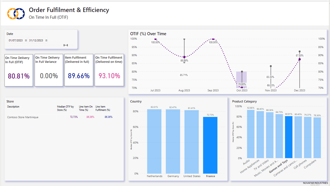Sort by Median OTIF by Store column header
Image resolution: width=330 pixels, height=186 pixels.
click(65, 108)
